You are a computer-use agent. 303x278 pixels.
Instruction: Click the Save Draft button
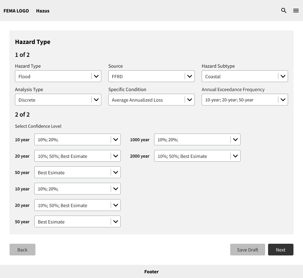pos(248,250)
